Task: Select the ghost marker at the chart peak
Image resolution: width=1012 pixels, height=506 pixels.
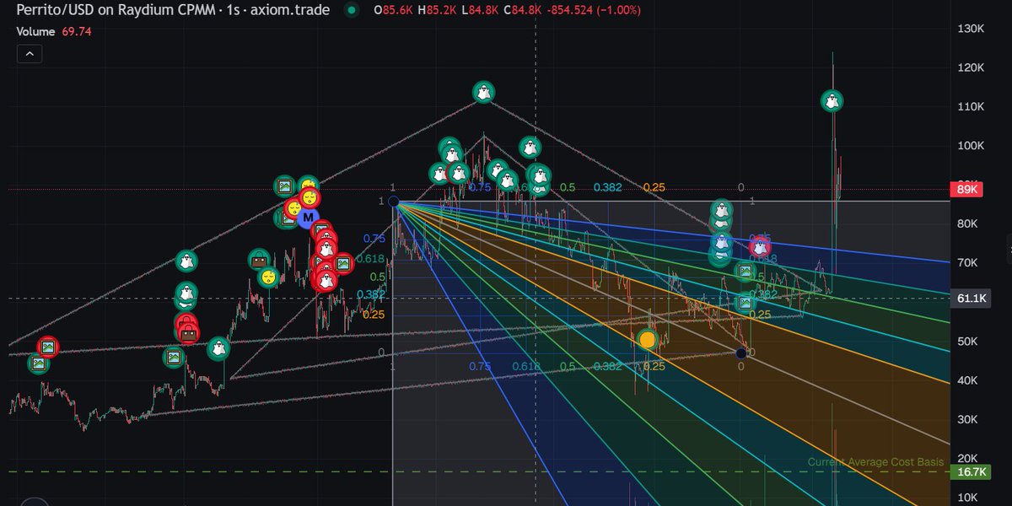Action: pos(482,93)
